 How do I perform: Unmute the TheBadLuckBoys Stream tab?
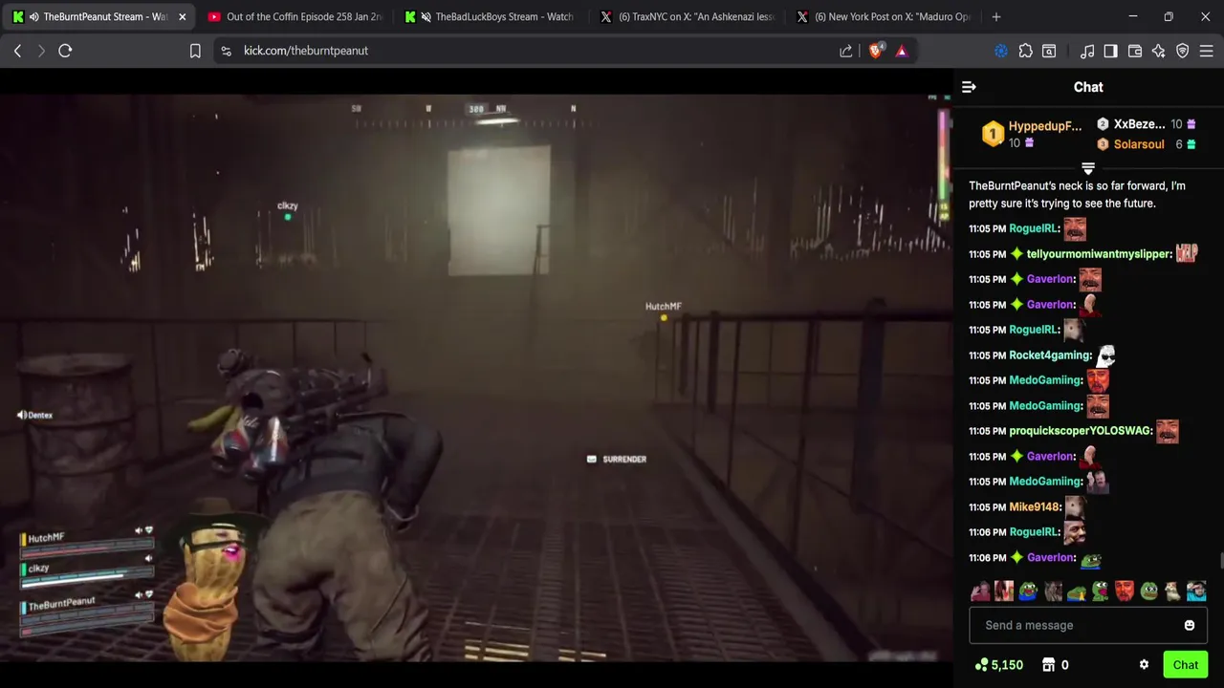(x=426, y=17)
